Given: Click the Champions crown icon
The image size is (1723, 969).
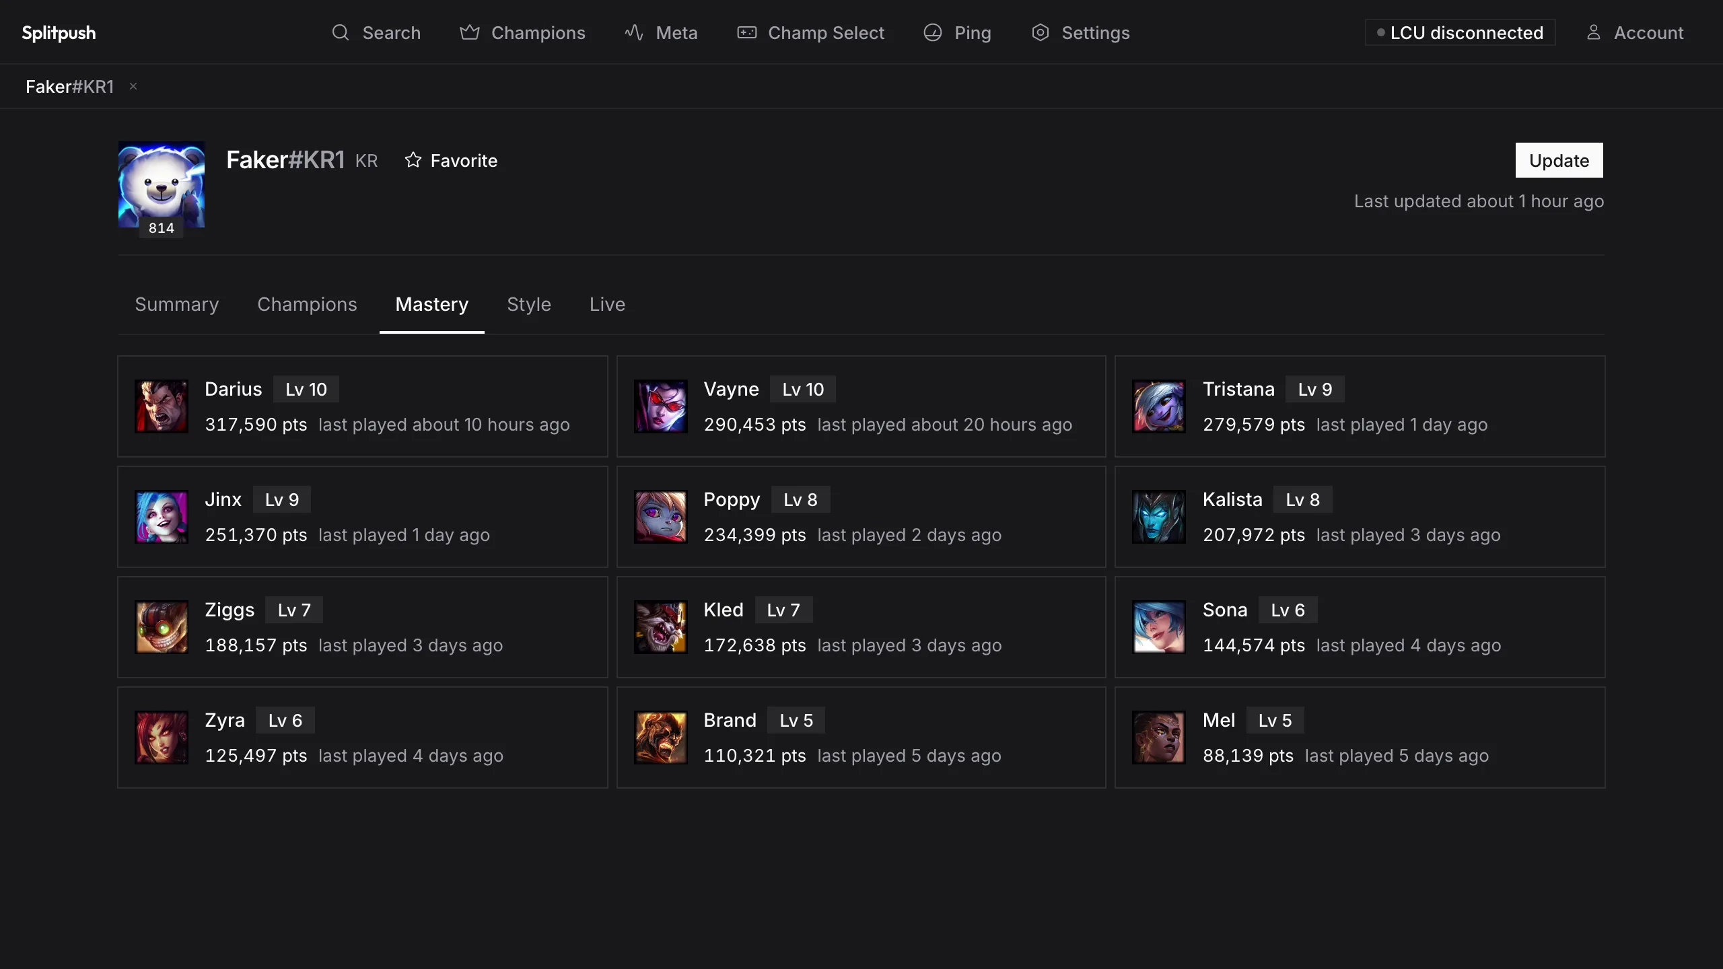Looking at the screenshot, I should coord(470,32).
